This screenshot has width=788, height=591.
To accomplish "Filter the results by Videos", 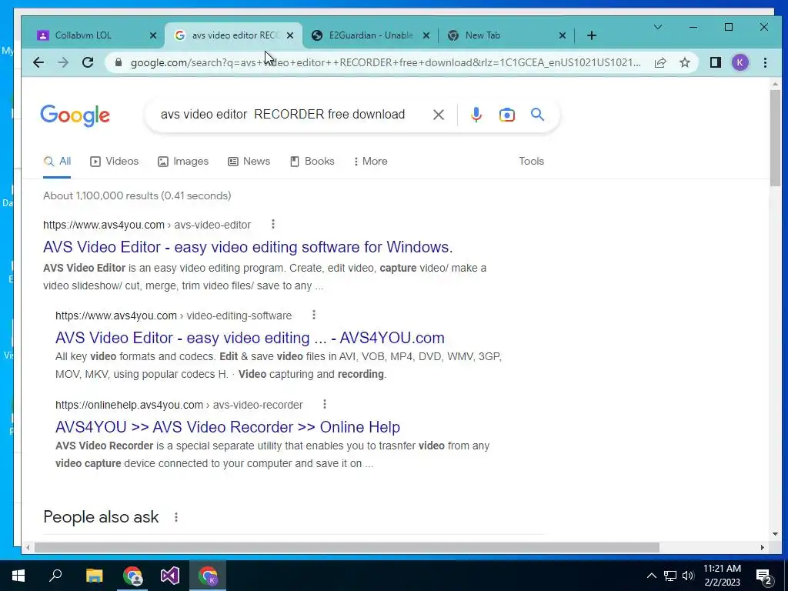I will click(x=114, y=162).
